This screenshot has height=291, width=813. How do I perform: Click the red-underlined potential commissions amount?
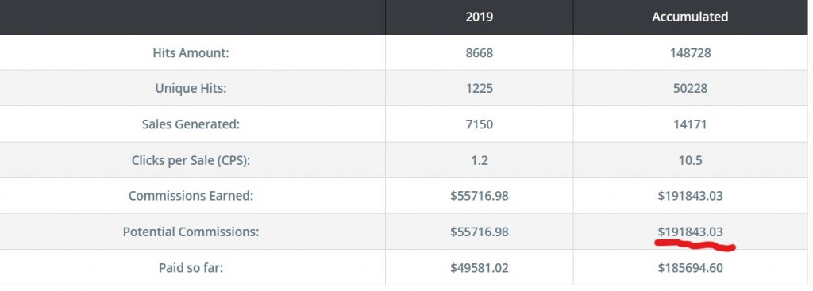coord(690,232)
